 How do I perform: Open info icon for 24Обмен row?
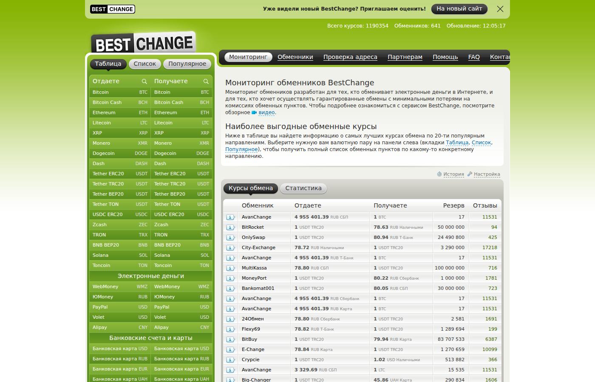(230, 319)
